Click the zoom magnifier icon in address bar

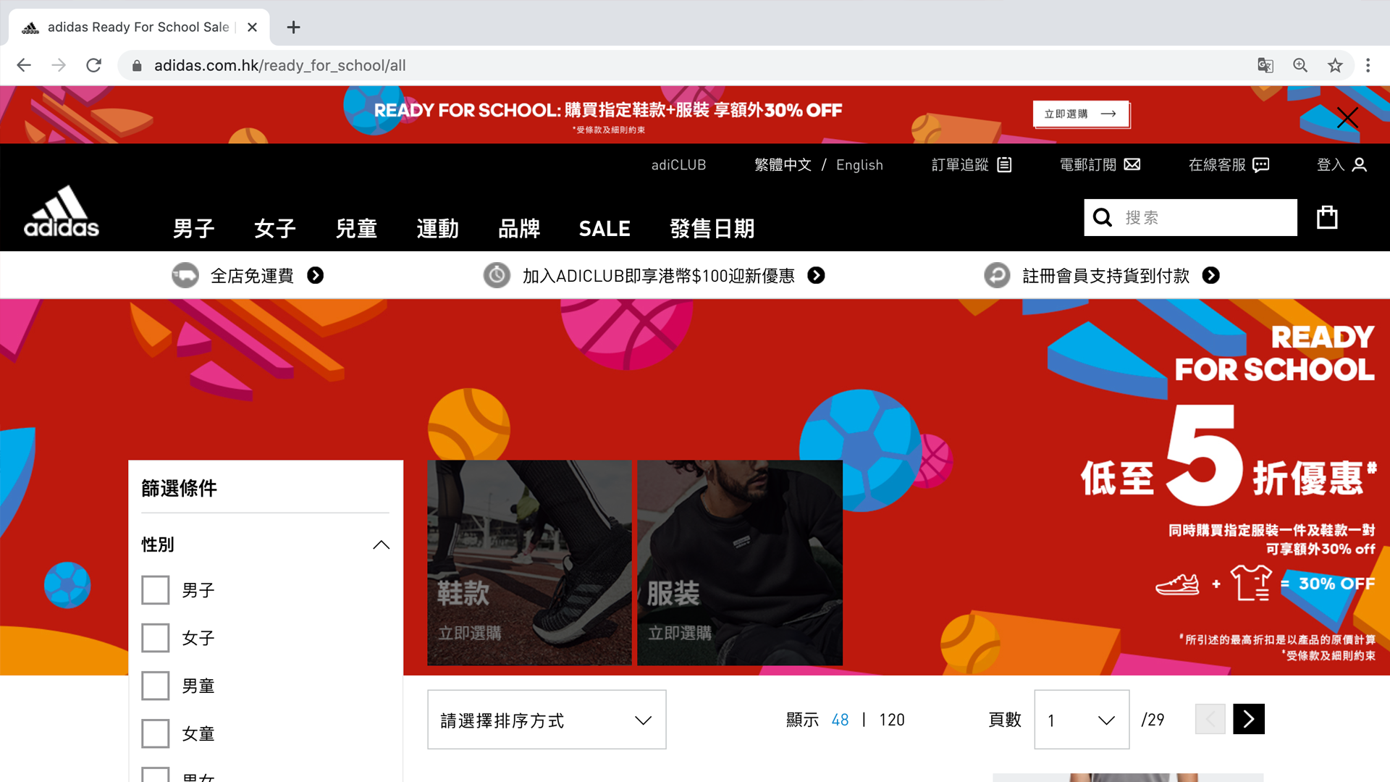[x=1300, y=65]
